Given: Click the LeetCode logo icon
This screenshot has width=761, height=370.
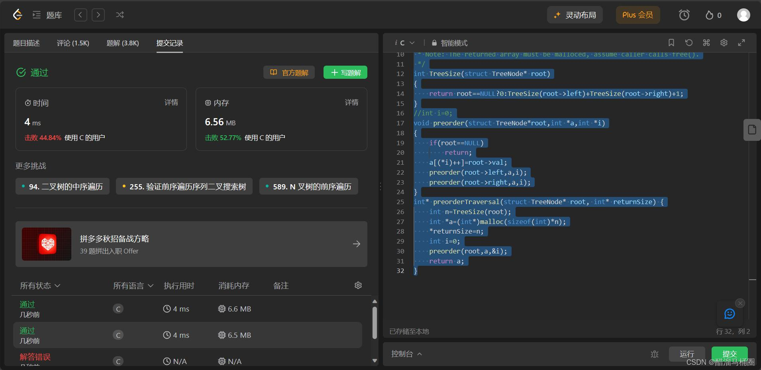Looking at the screenshot, I should [17, 15].
